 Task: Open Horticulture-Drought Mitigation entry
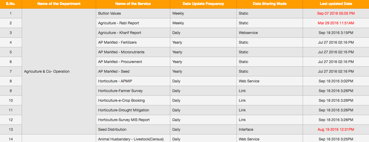coord(124,110)
